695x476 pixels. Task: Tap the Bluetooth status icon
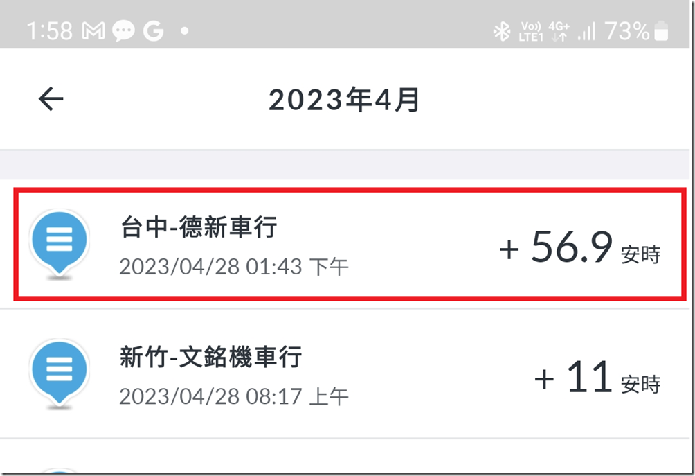pyautogui.click(x=501, y=31)
